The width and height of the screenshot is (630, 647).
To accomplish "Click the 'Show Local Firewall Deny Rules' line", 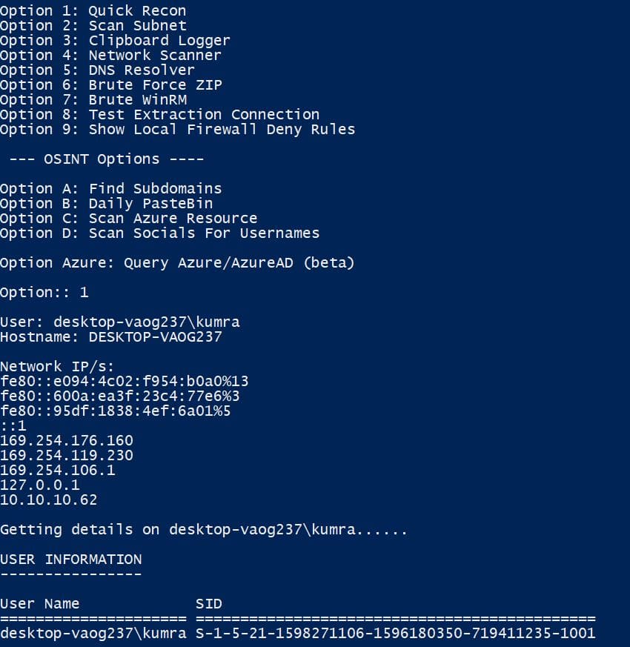I will pos(177,130).
